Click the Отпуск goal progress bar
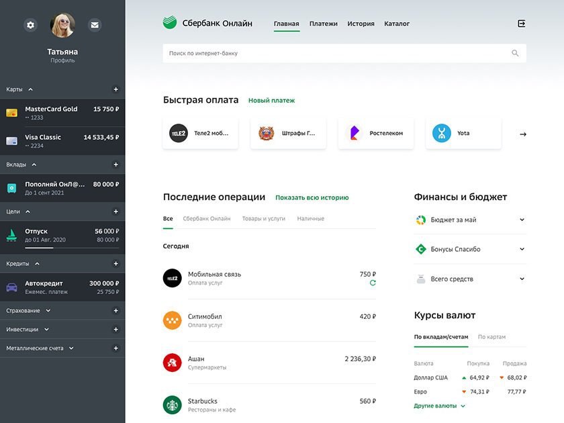 pos(72,248)
